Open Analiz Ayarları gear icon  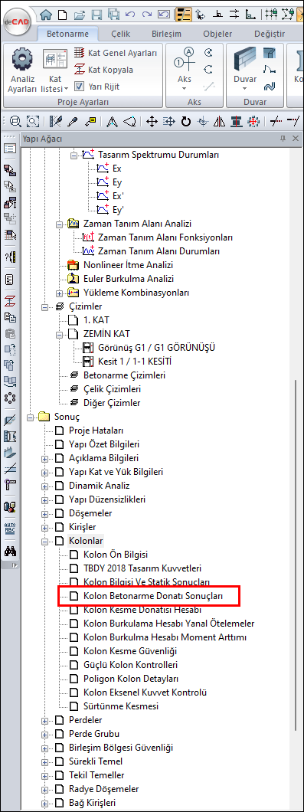point(21,59)
